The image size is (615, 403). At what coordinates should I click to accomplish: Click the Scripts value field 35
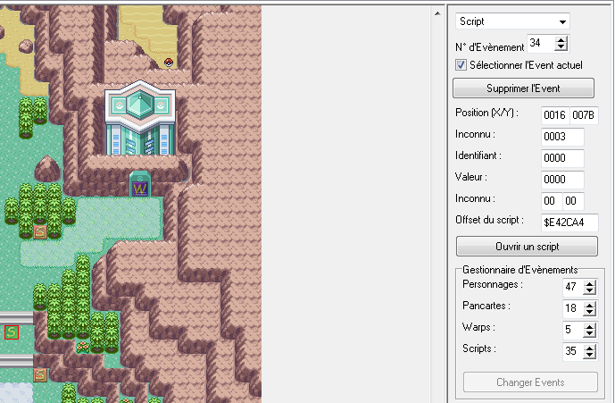[573, 351]
